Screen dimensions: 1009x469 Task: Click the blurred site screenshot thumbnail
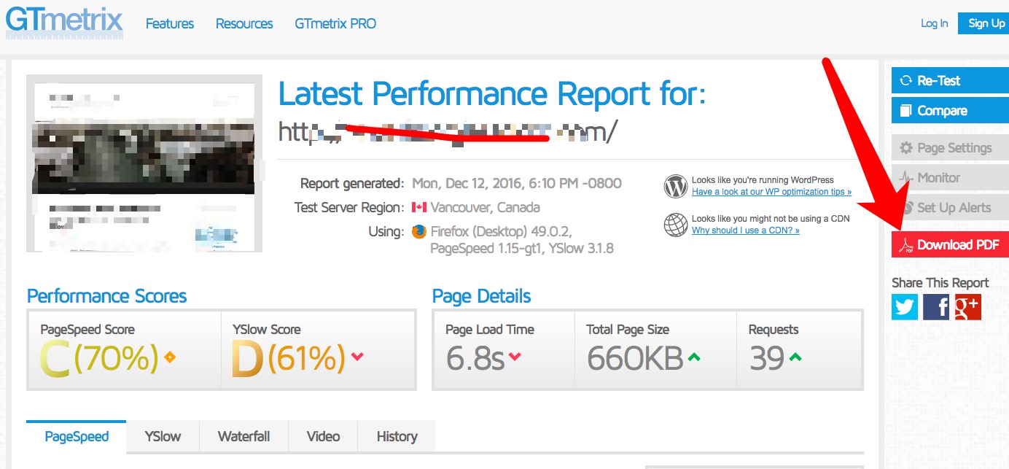tap(144, 163)
